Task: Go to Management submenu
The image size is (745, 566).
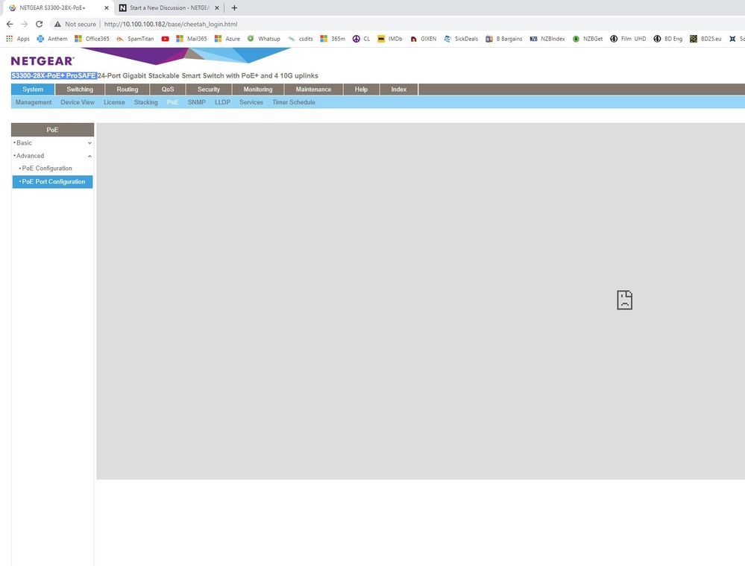Action: click(x=34, y=102)
